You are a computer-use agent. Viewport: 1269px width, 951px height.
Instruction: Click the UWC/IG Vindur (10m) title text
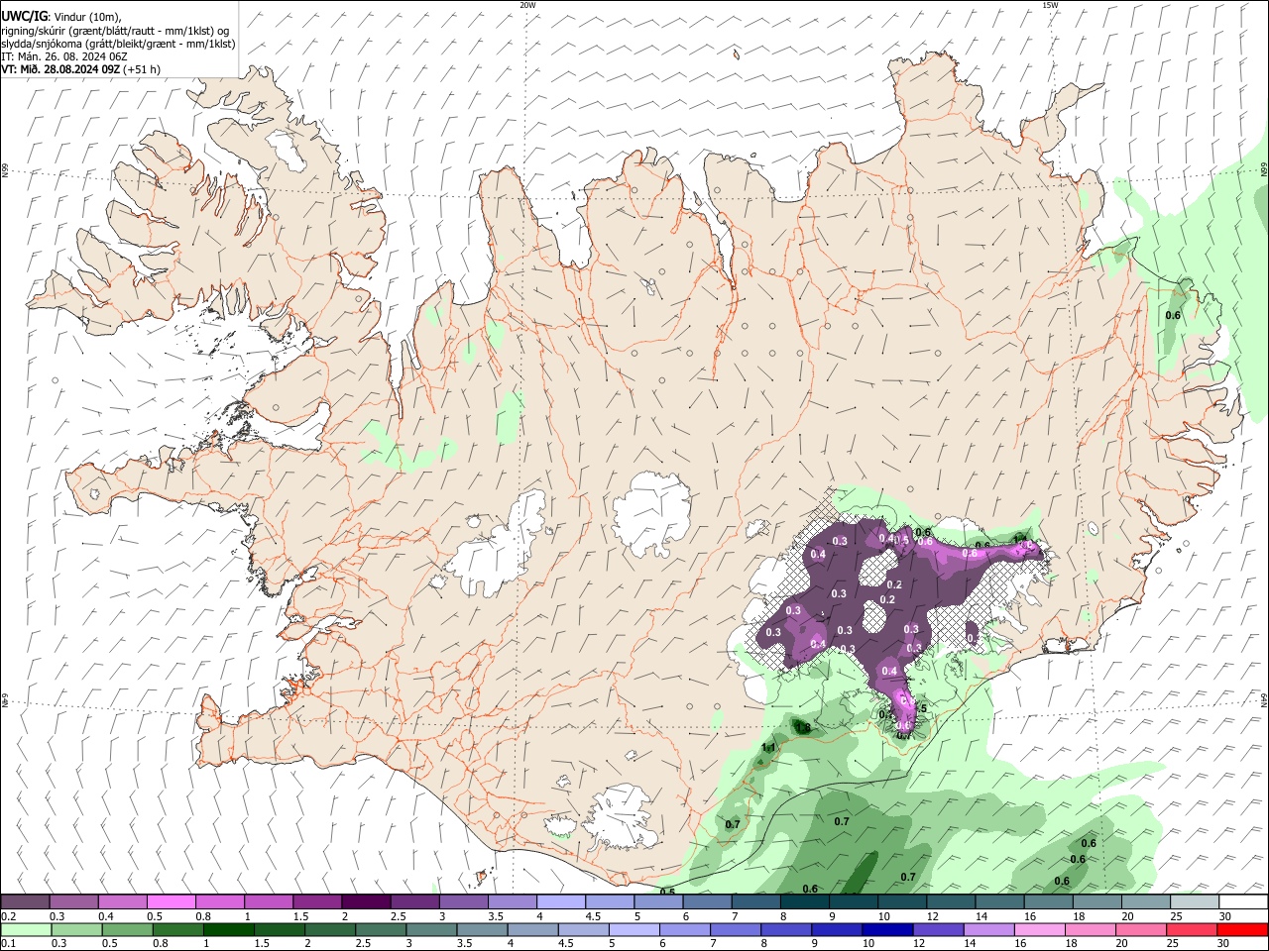[59, 17]
